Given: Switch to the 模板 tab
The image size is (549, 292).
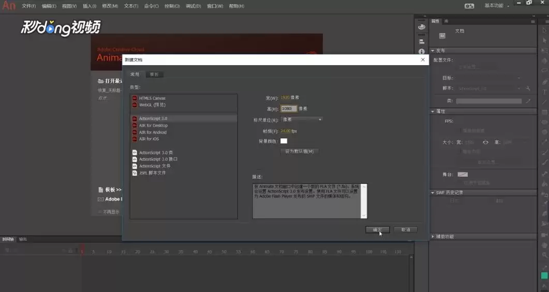Looking at the screenshot, I should pyautogui.click(x=154, y=74).
